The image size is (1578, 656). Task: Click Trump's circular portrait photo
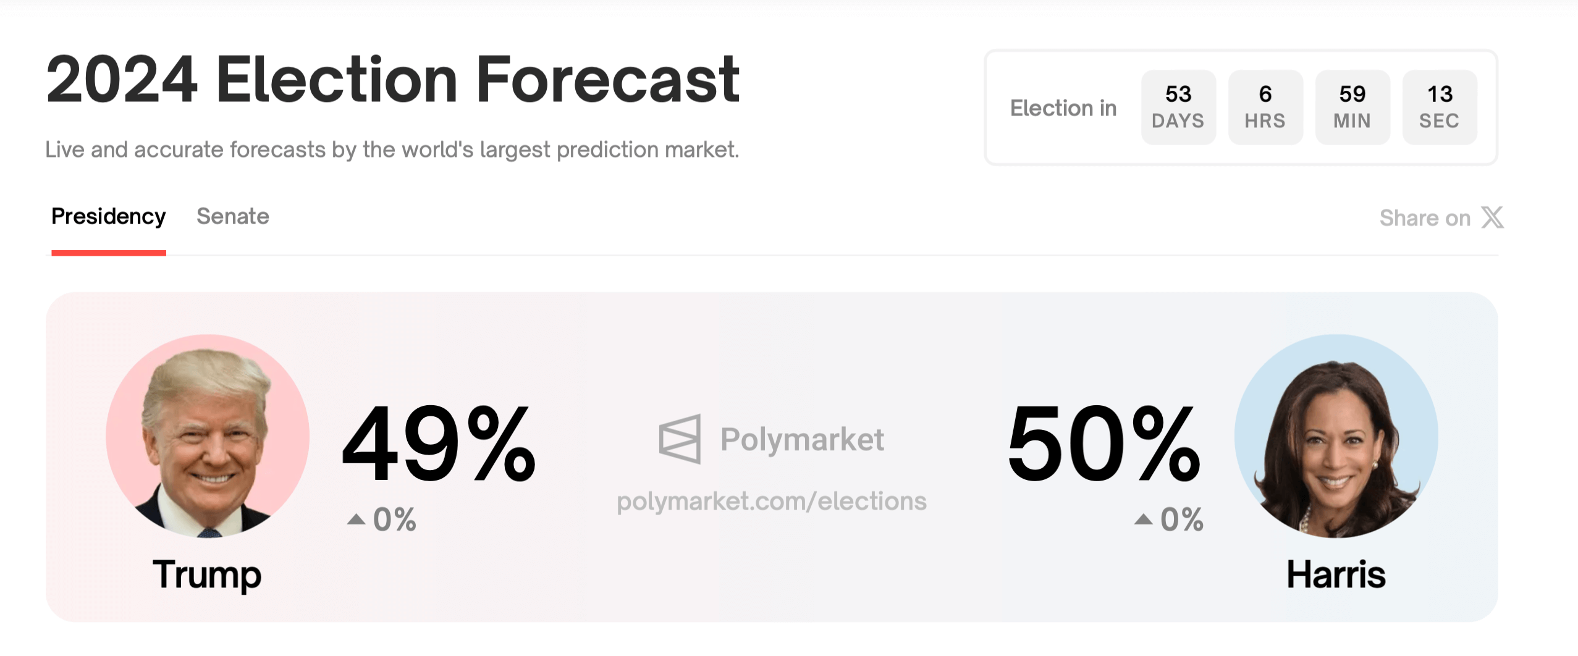click(x=208, y=436)
